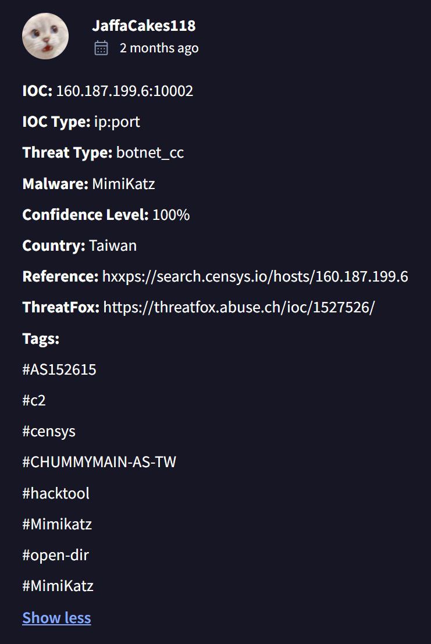This screenshot has width=431, height=644.
Task: Click the calendar icon beside the timestamp
Action: pos(101,48)
